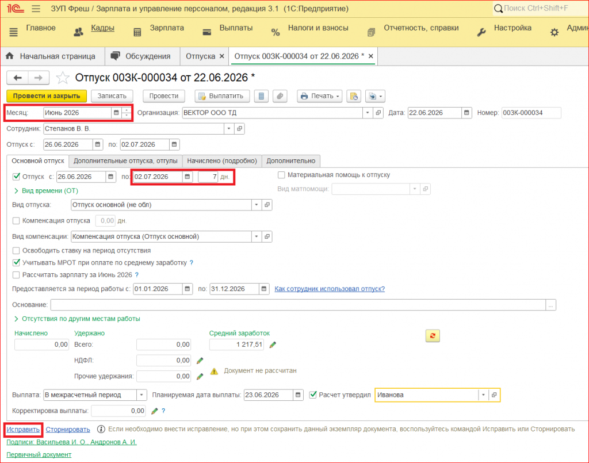Viewport: 589px width, 463px height.
Task: Open calendar for the Месяц field
Action: tap(116, 113)
